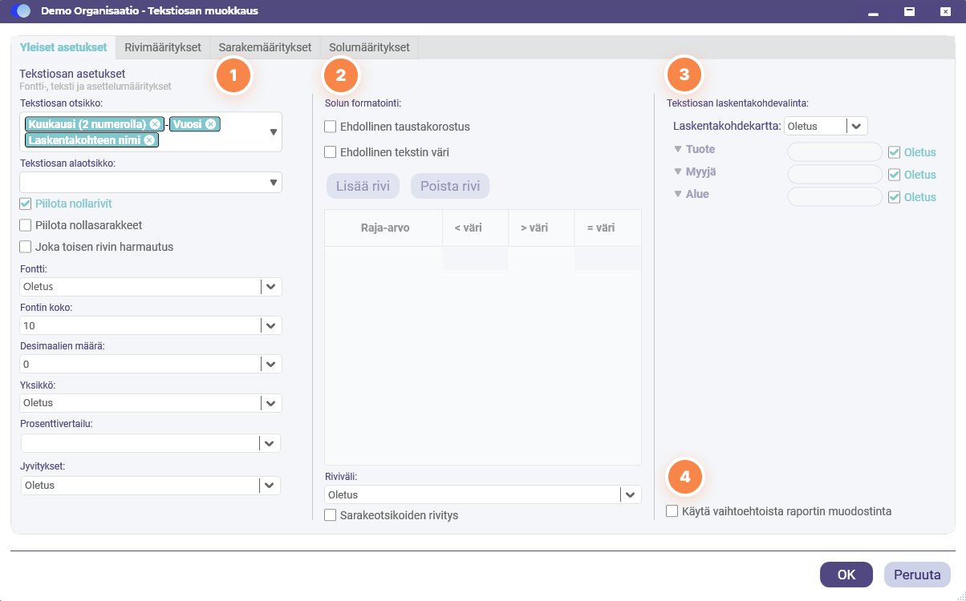
Task: Remove the Laskentakohteen nimi tag
Action: 149,140
